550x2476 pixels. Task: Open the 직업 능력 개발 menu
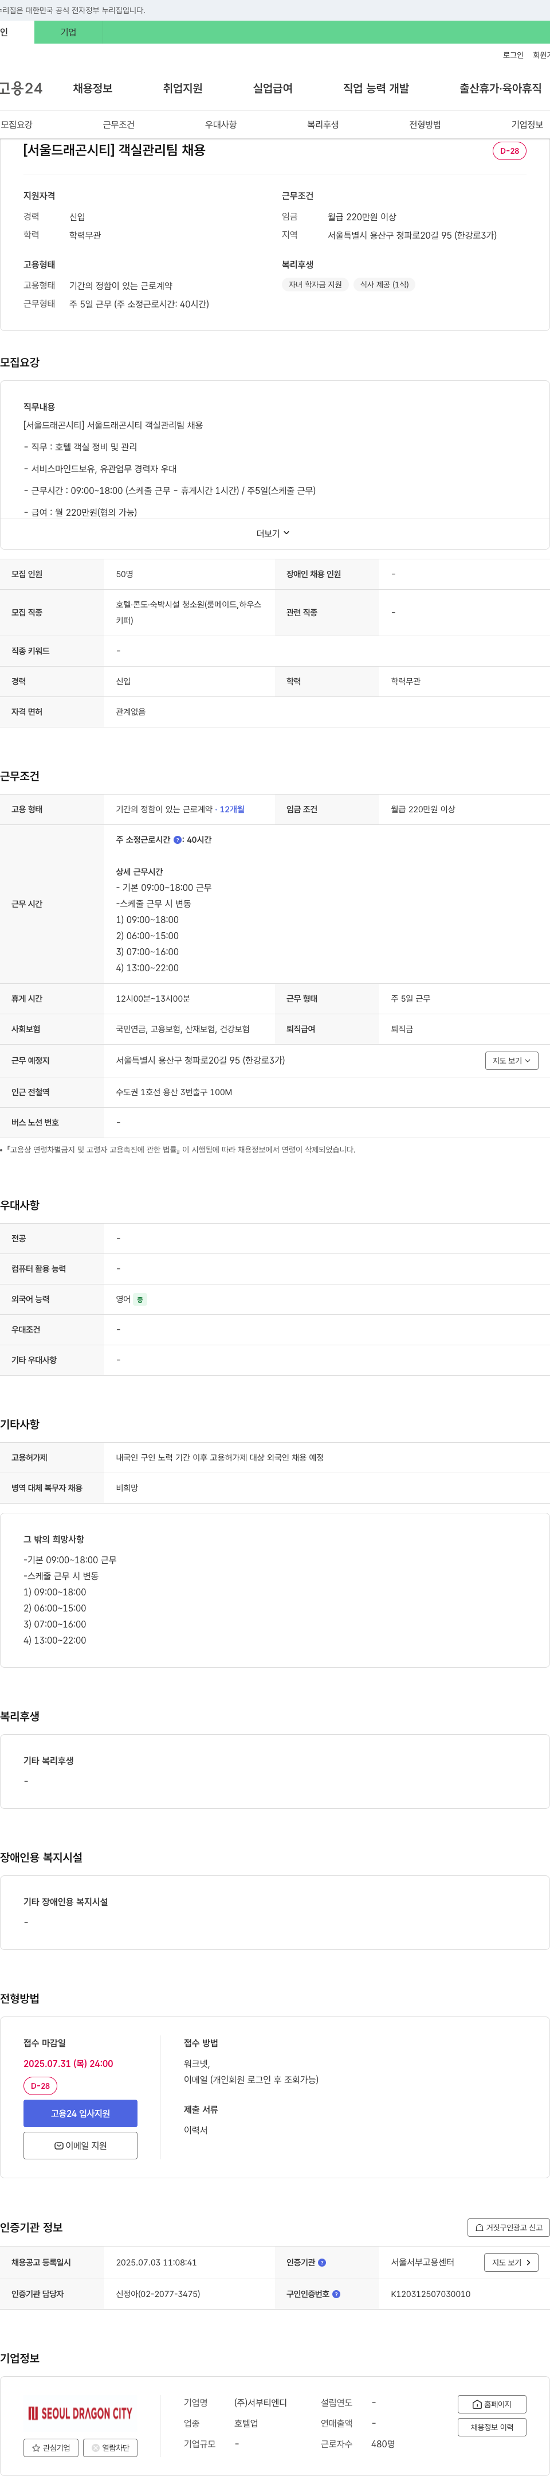click(375, 88)
